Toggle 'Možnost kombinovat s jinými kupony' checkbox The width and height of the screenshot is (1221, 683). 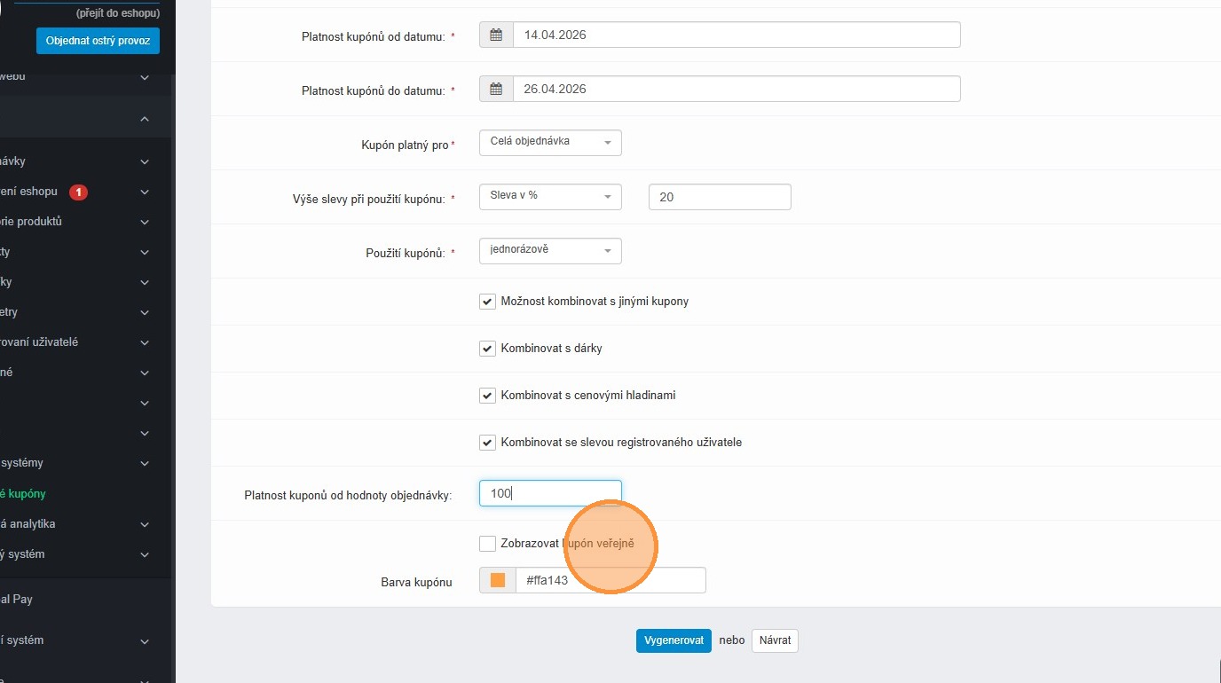[x=487, y=302]
